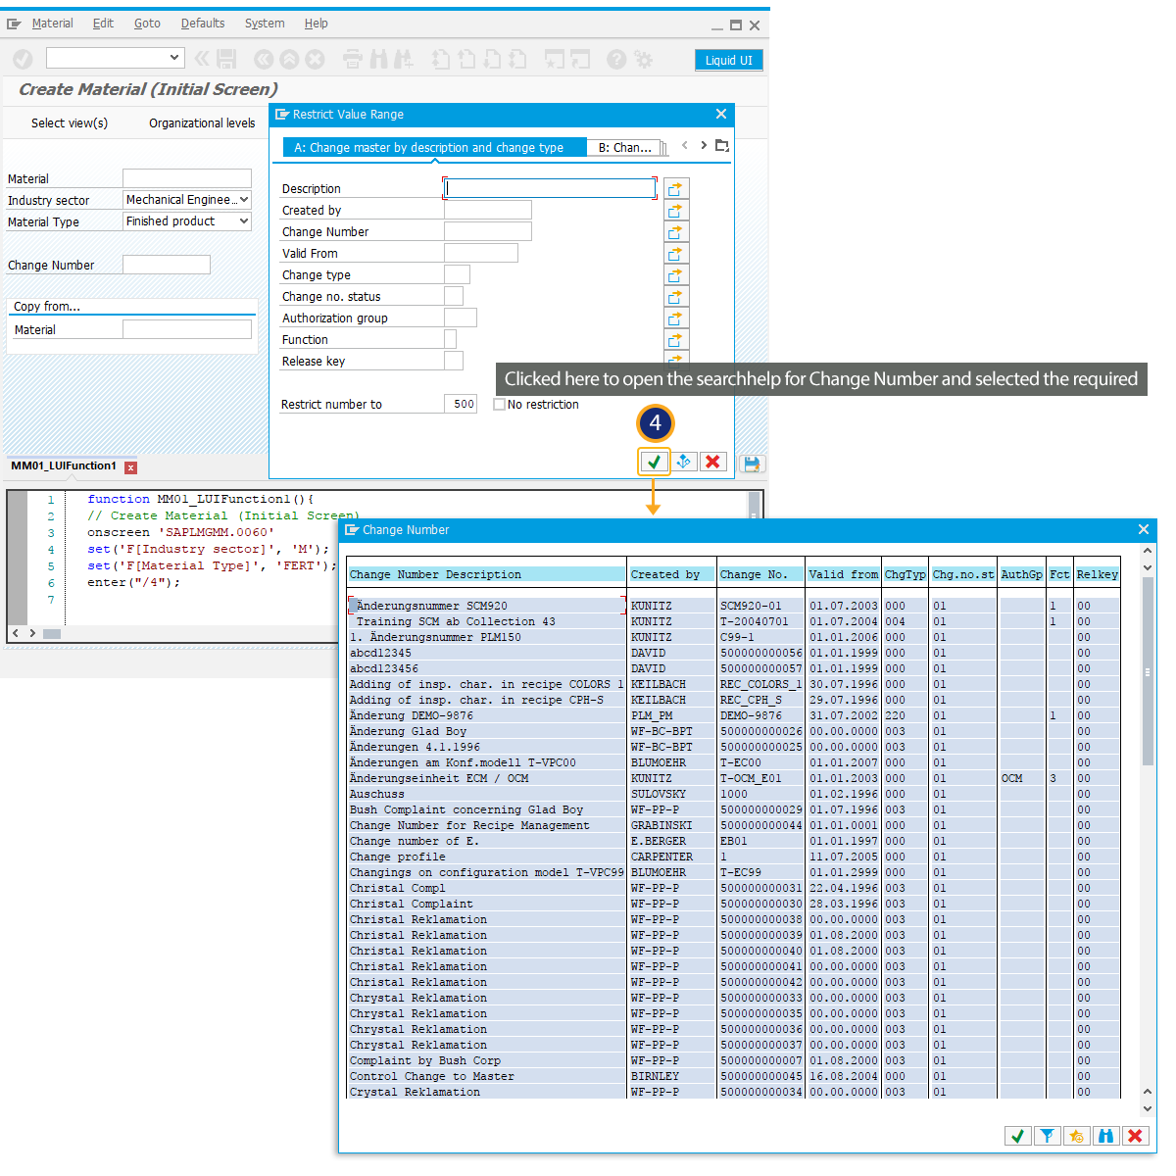Open the command field dropdown

174,58
